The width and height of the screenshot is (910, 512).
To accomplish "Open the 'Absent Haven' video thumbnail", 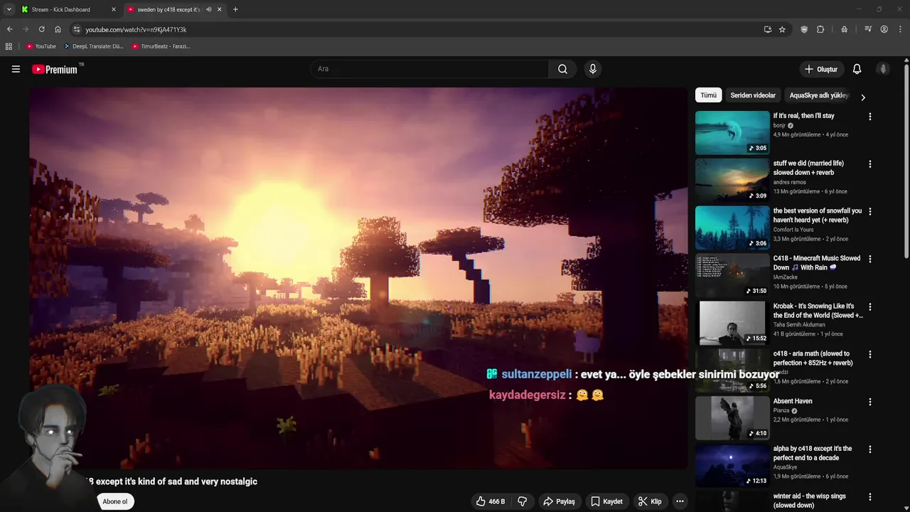I will pyautogui.click(x=732, y=417).
